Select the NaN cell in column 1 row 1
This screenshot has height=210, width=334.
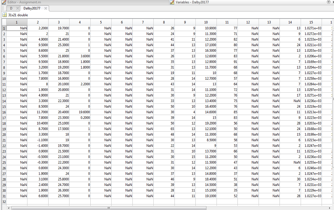click(x=17, y=28)
